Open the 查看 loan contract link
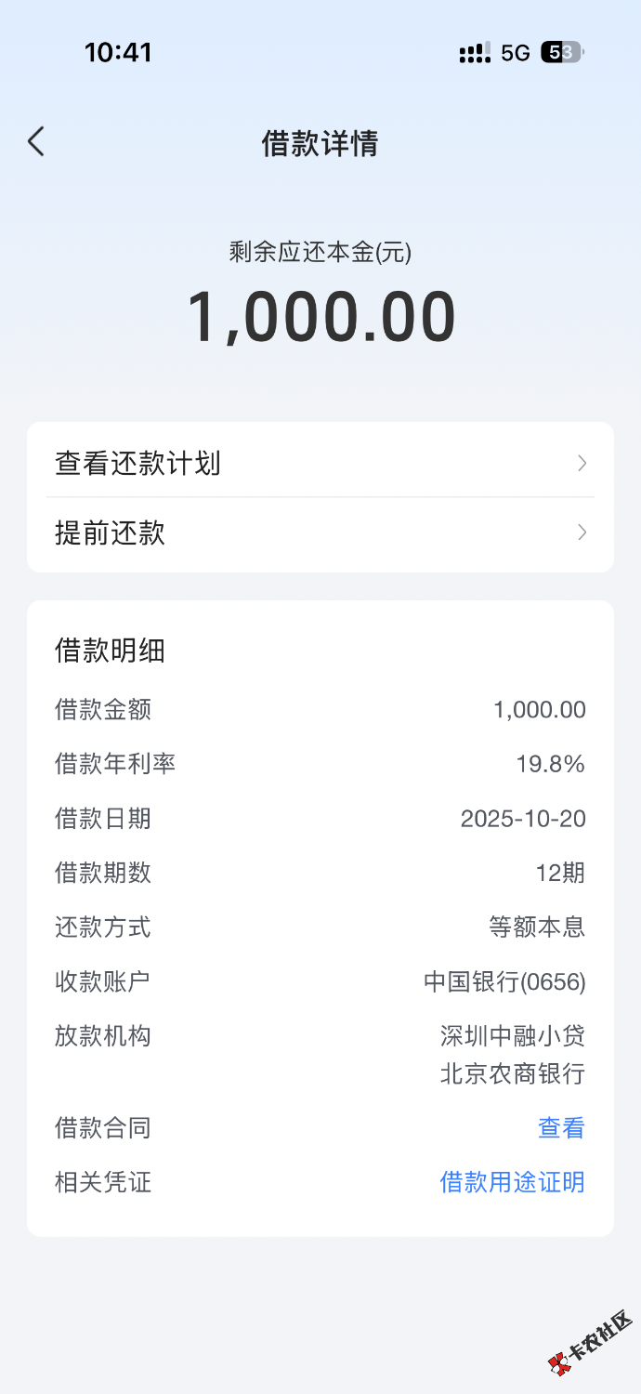The image size is (641, 1394). pyautogui.click(x=561, y=1128)
